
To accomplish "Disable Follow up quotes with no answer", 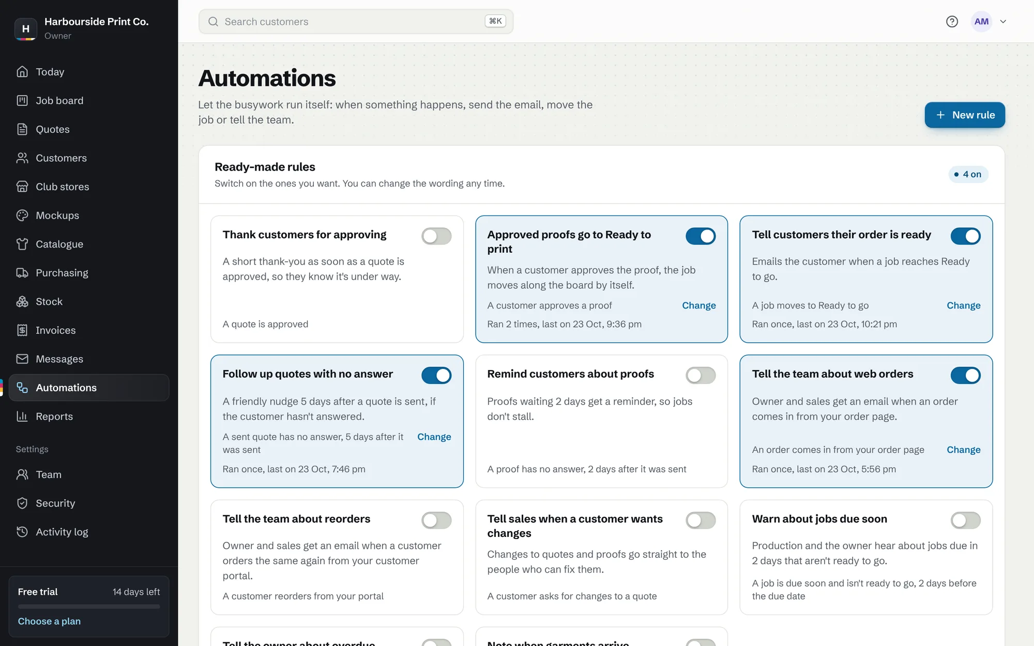I will pos(436,376).
